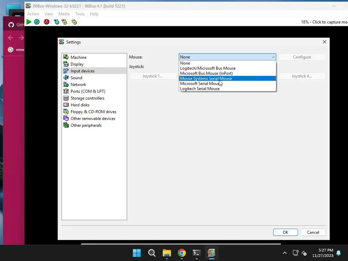Select the Machine category icon
This screenshot has width=348, height=261.
coord(66,57)
